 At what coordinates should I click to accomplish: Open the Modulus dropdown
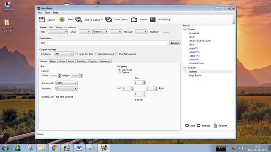(x=66, y=88)
